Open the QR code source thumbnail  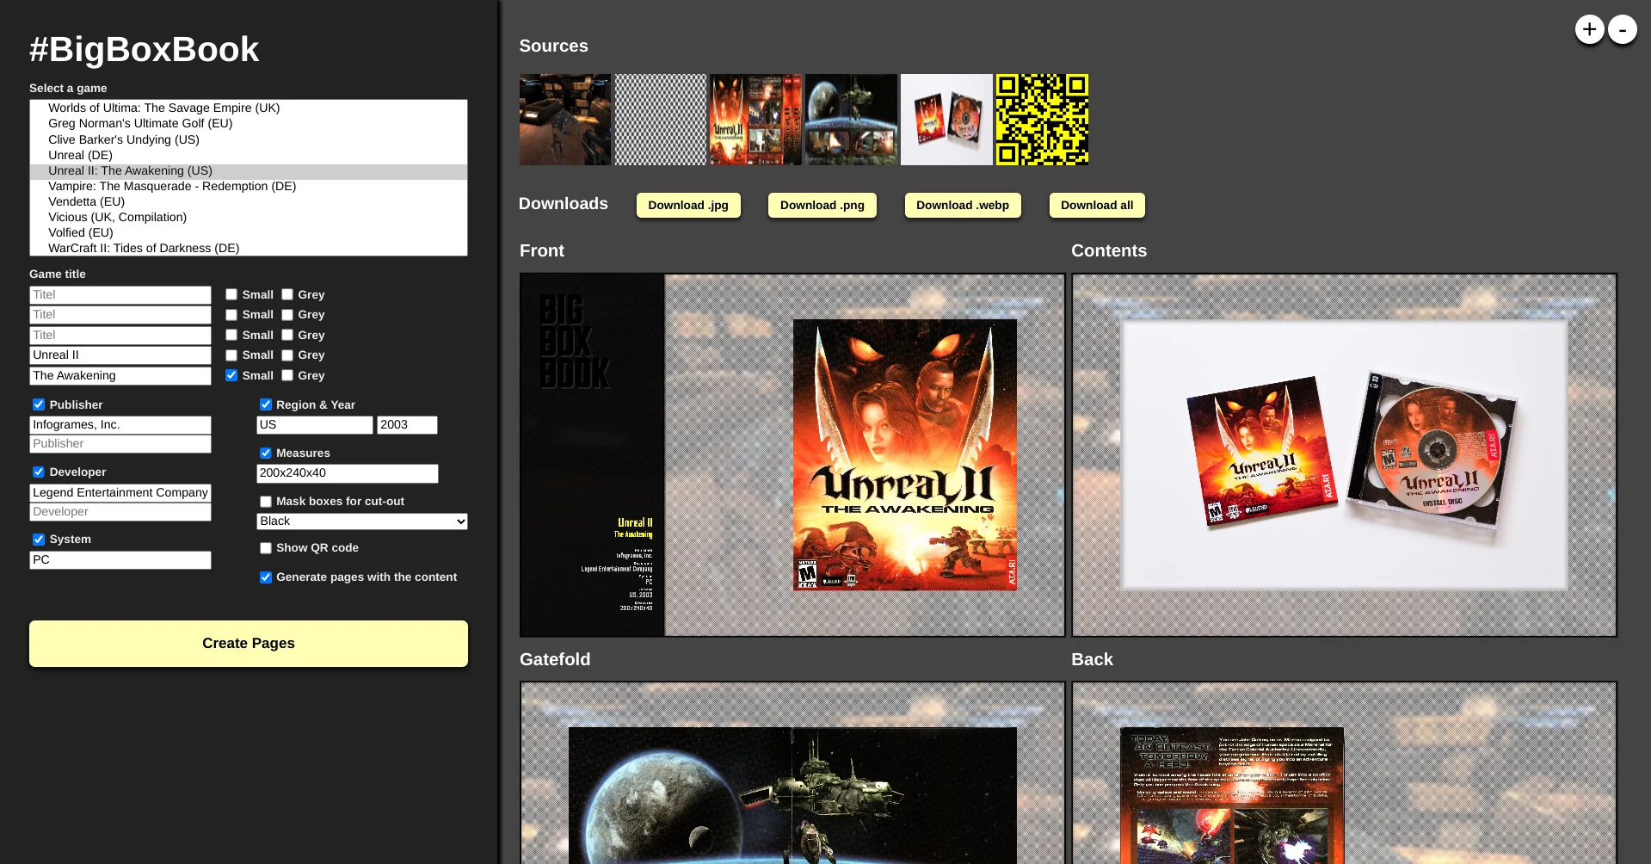click(1042, 120)
